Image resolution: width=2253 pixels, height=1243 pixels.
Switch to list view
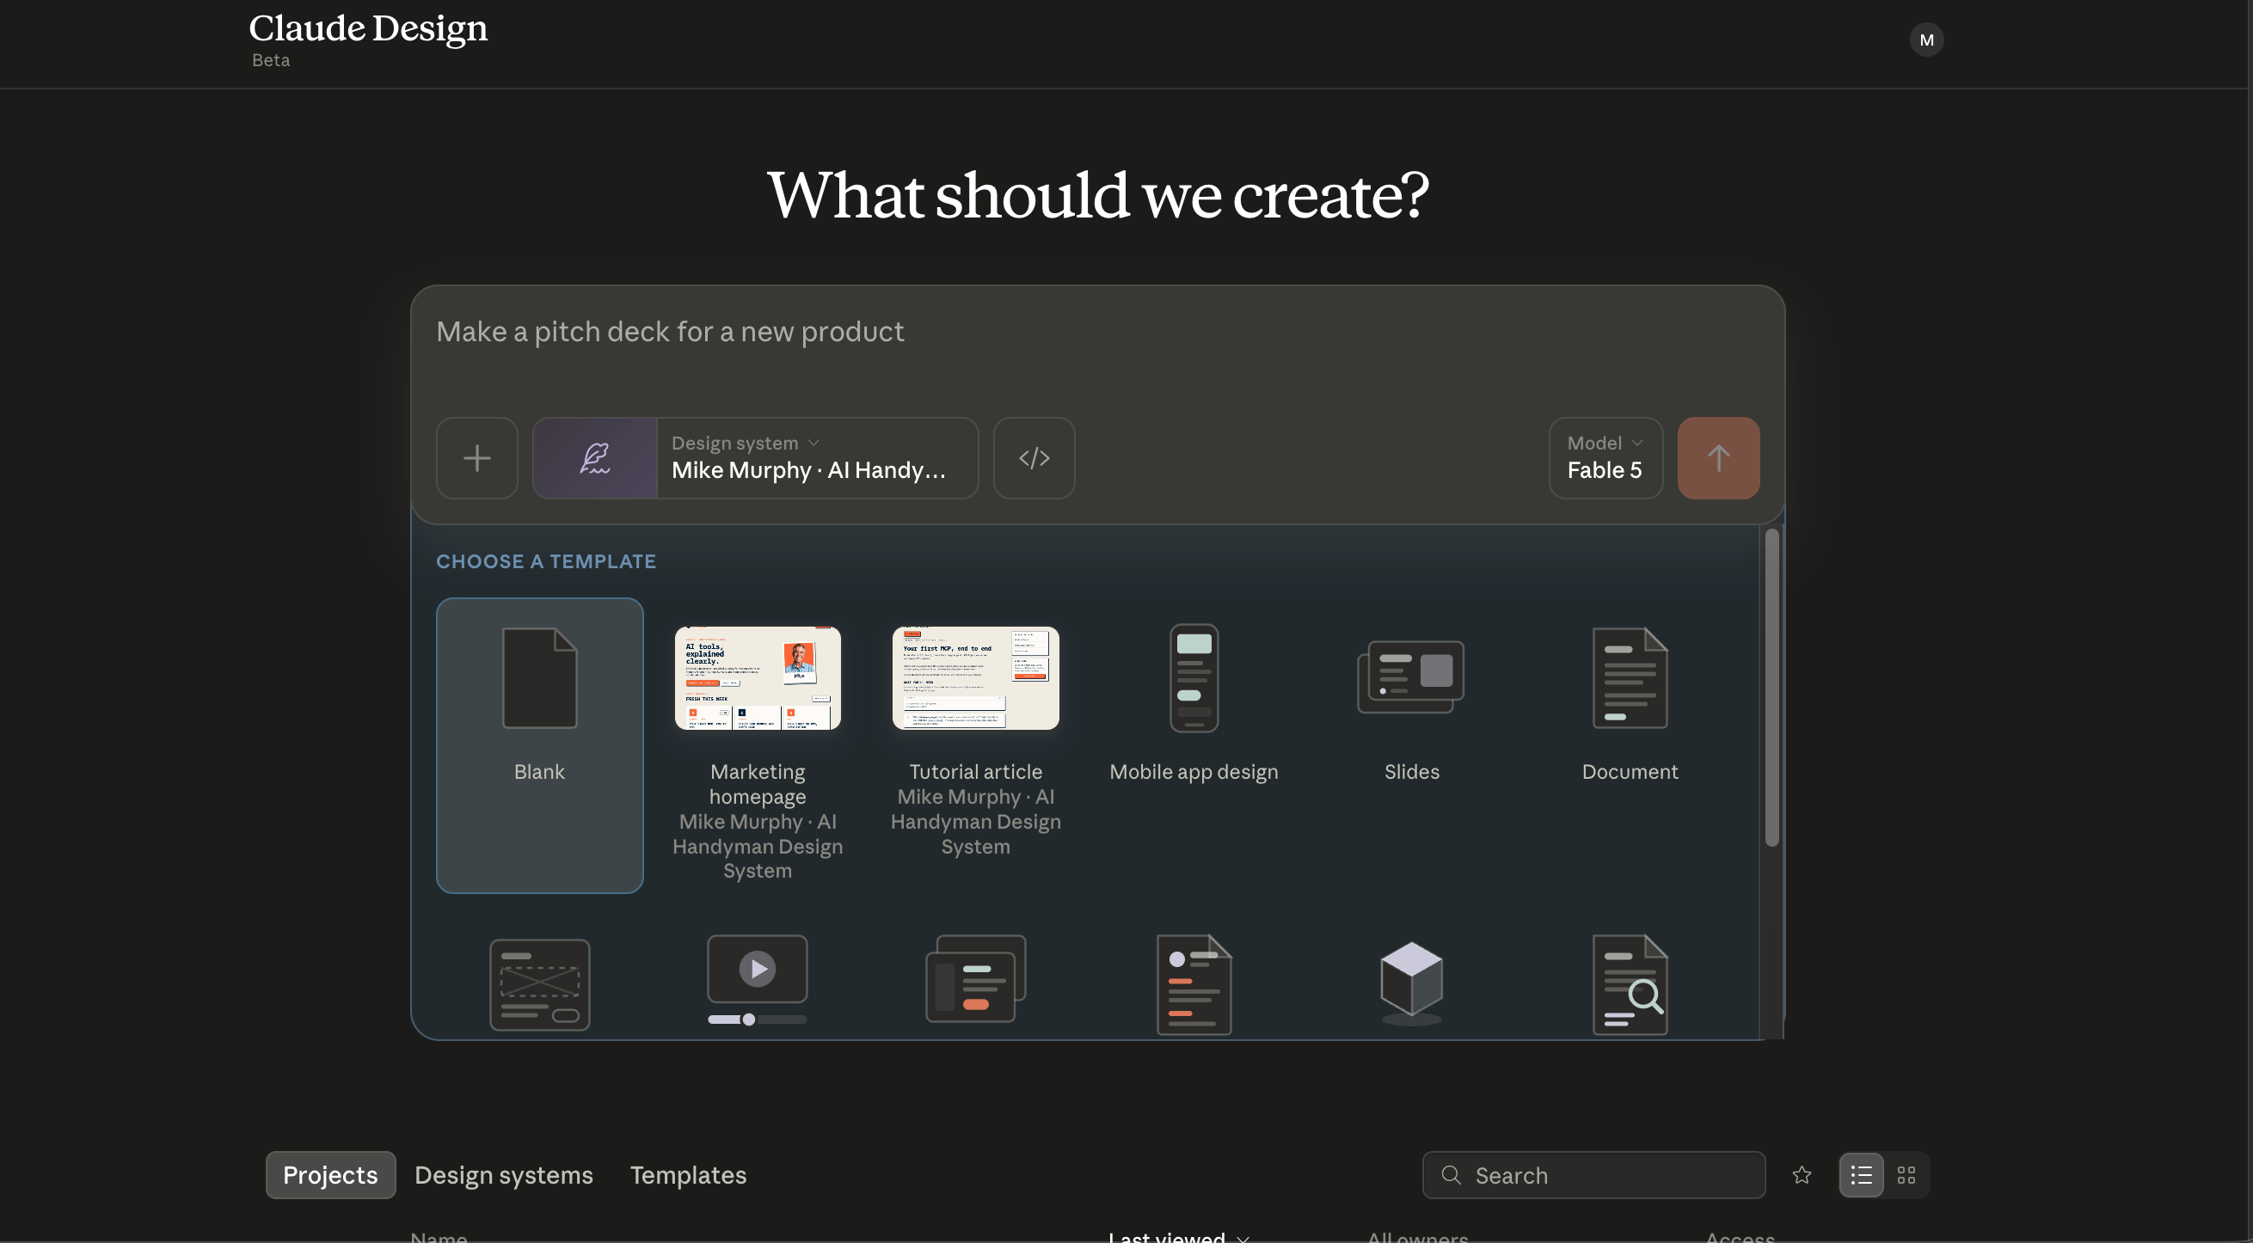click(x=1861, y=1175)
